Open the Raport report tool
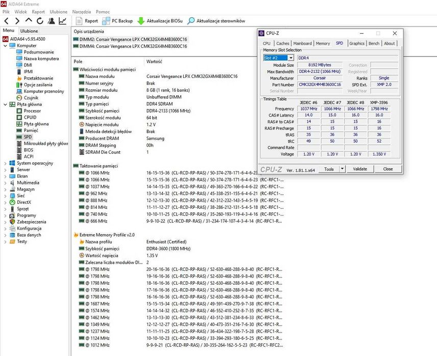The image size is (437, 356). click(87, 21)
